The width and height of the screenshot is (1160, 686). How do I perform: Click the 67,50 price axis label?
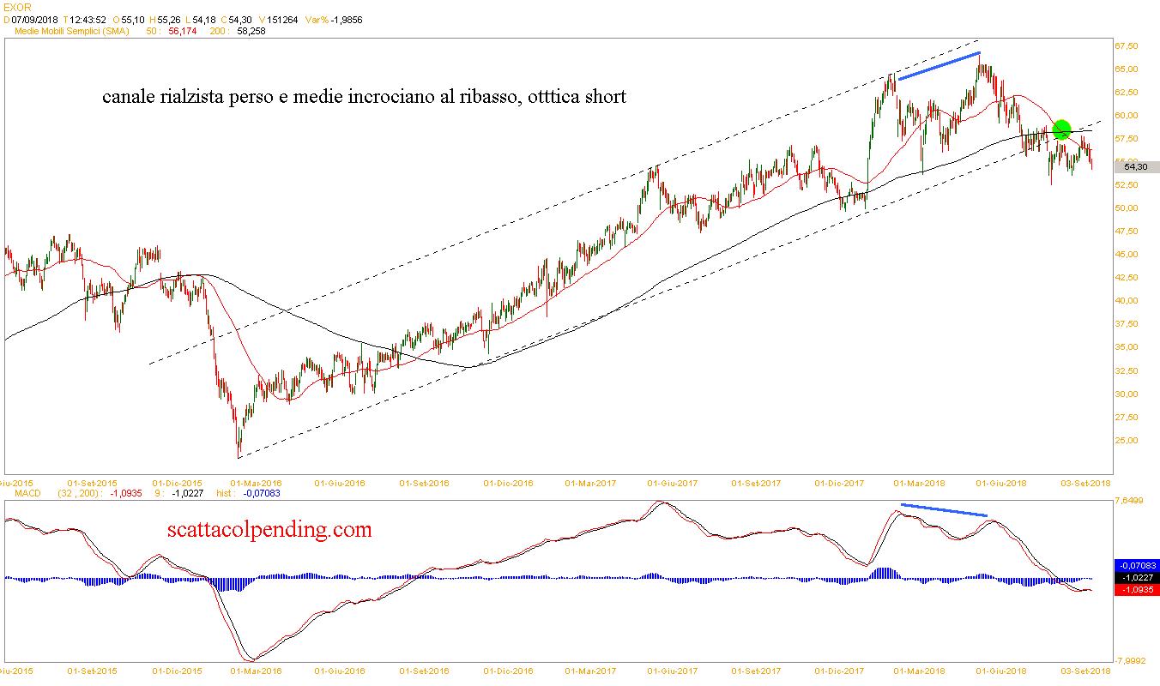point(1127,45)
